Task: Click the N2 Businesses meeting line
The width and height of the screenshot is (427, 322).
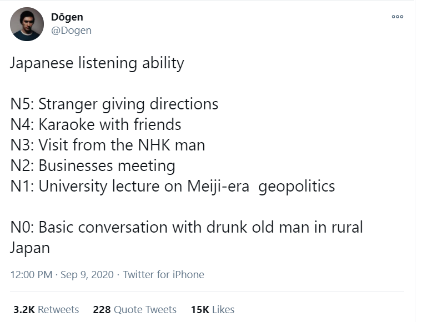Action: point(93,165)
